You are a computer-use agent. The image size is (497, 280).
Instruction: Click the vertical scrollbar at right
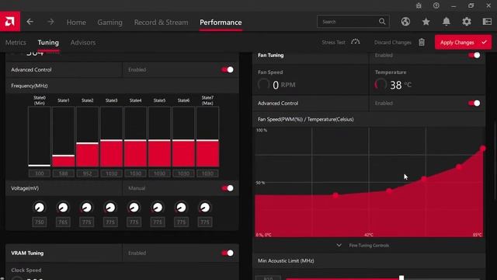(x=495, y=160)
